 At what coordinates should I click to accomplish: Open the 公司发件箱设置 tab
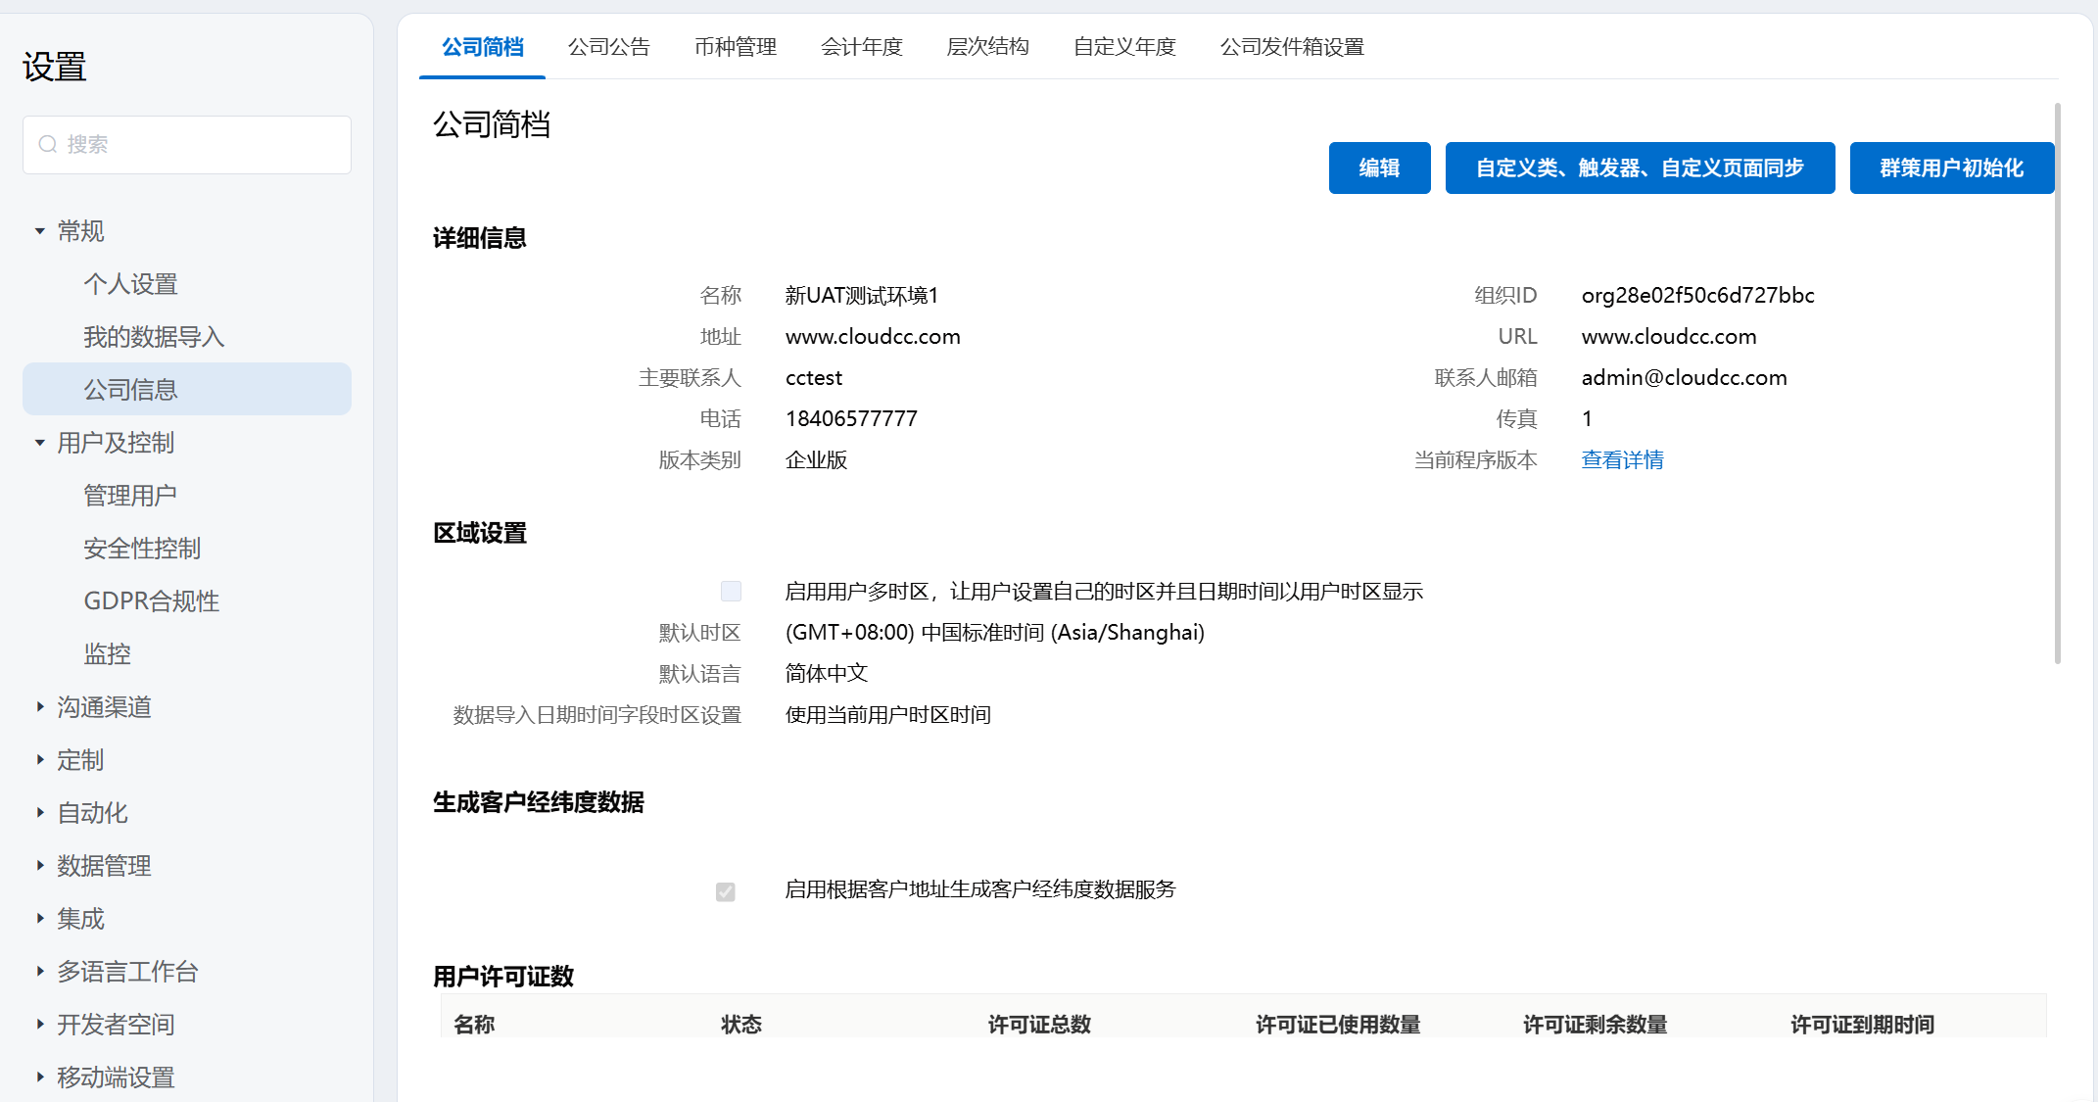tap(1291, 47)
